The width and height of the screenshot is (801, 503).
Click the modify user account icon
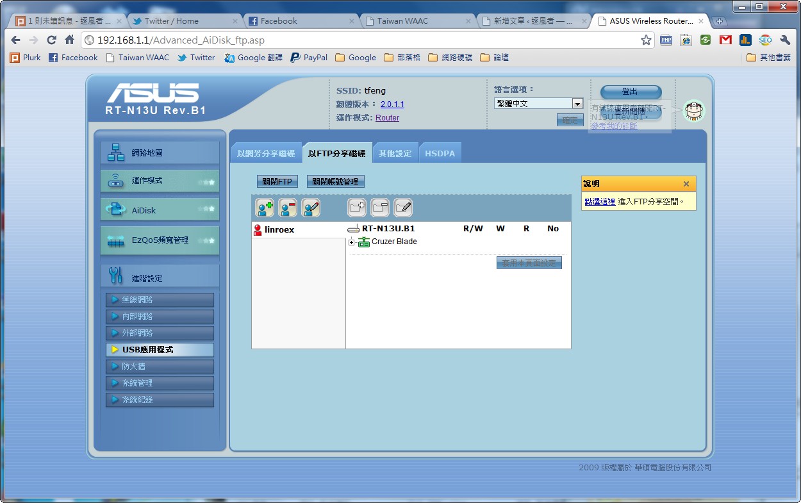(311, 208)
